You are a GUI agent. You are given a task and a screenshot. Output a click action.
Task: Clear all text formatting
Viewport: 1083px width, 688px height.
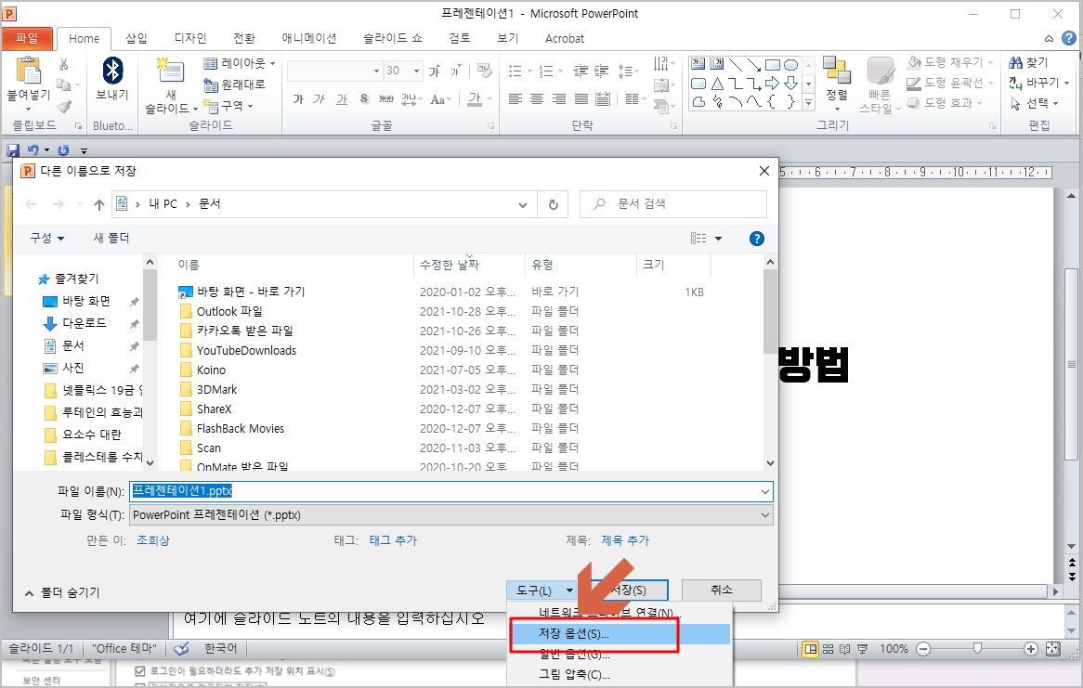click(x=485, y=71)
